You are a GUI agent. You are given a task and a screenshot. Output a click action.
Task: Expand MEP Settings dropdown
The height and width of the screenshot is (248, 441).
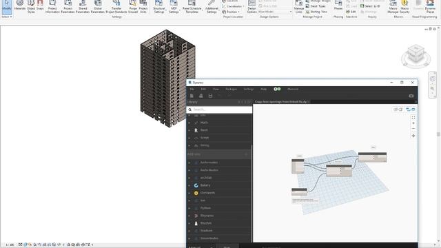point(174,6)
